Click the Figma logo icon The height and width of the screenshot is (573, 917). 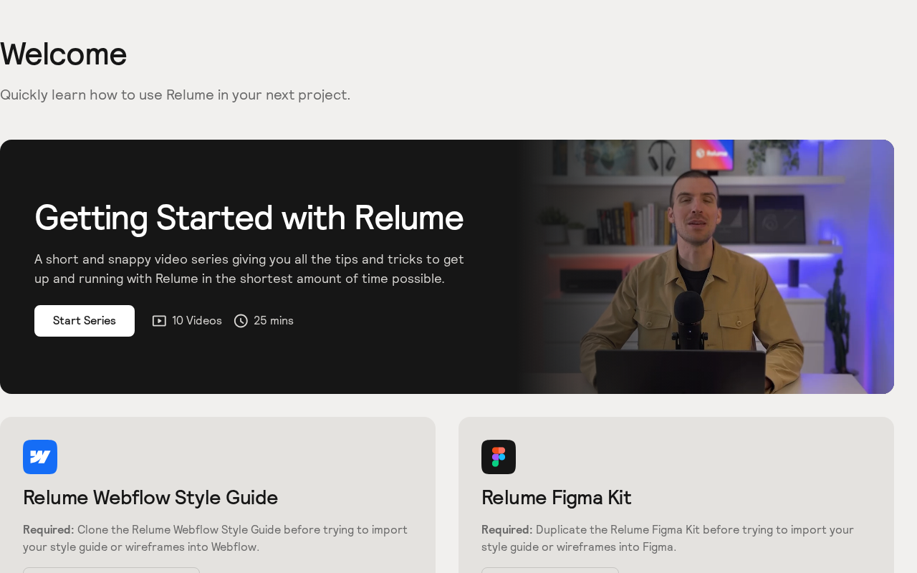(499, 457)
